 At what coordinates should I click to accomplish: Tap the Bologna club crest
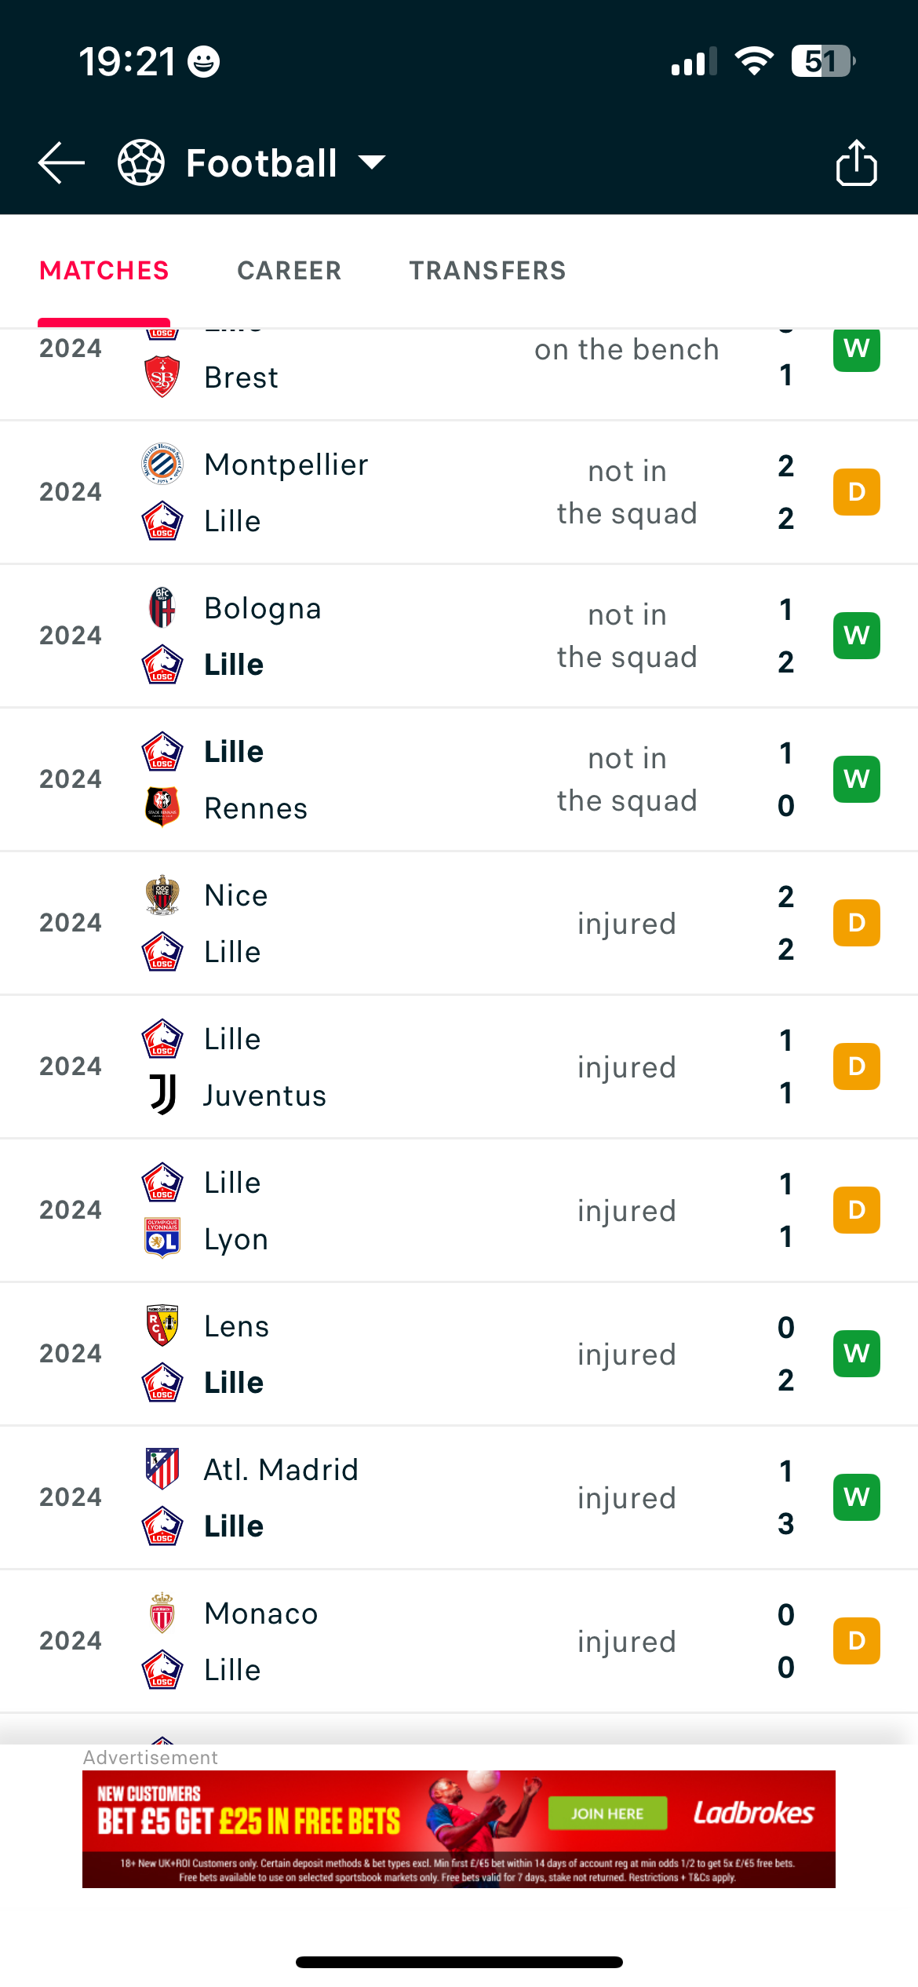(x=162, y=607)
